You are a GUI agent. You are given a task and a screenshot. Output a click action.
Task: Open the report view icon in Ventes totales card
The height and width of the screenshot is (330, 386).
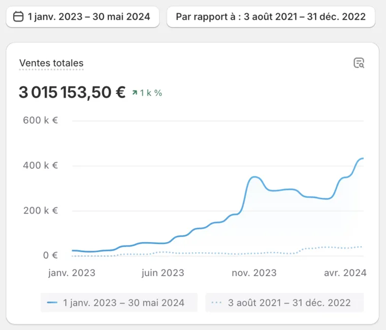359,63
